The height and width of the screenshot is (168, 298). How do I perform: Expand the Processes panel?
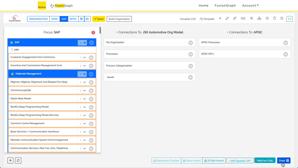tap(191, 54)
